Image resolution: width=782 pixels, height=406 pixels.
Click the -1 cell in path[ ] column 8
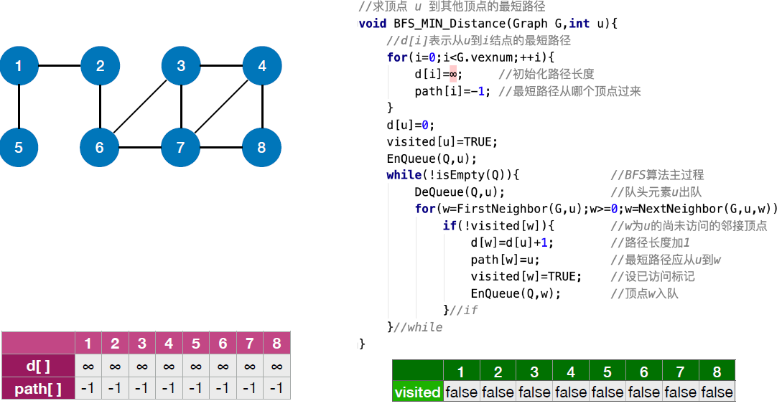pyautogui.click(x=276, y=389)
